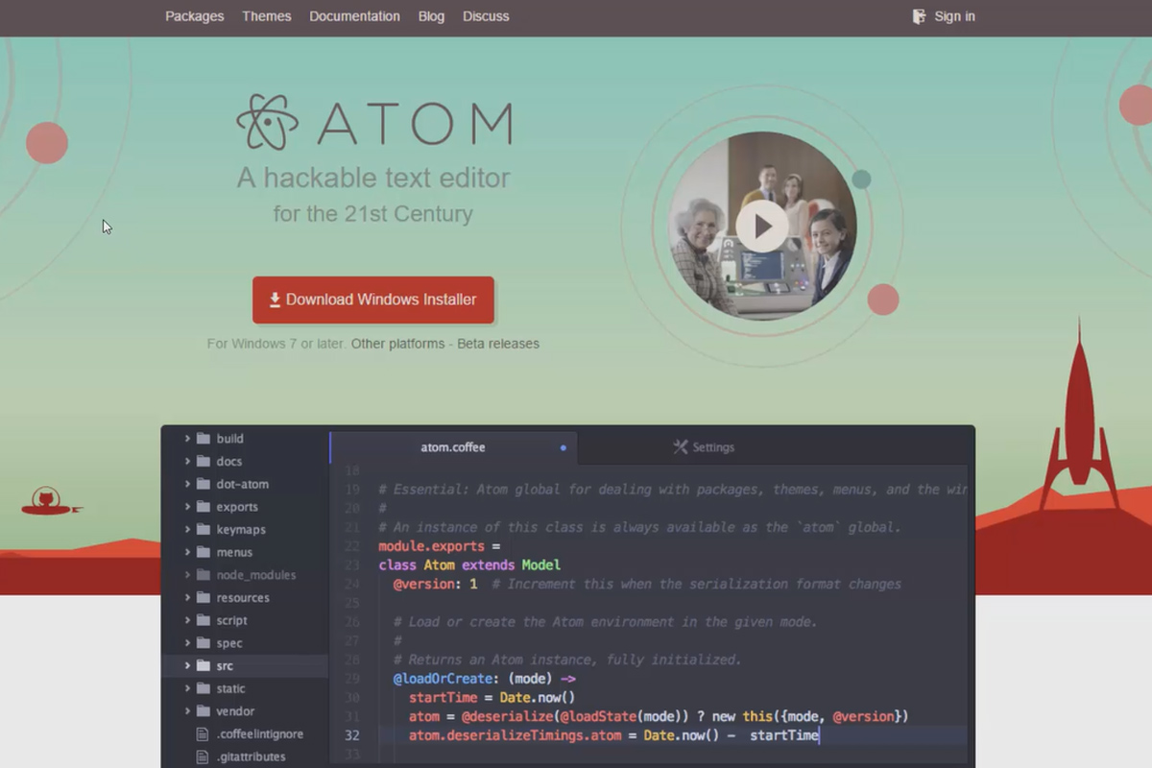The height and width of the screenshot is (768, 1152).
Task: Click the 'module.exports =' code line
Action: [440, 546]
